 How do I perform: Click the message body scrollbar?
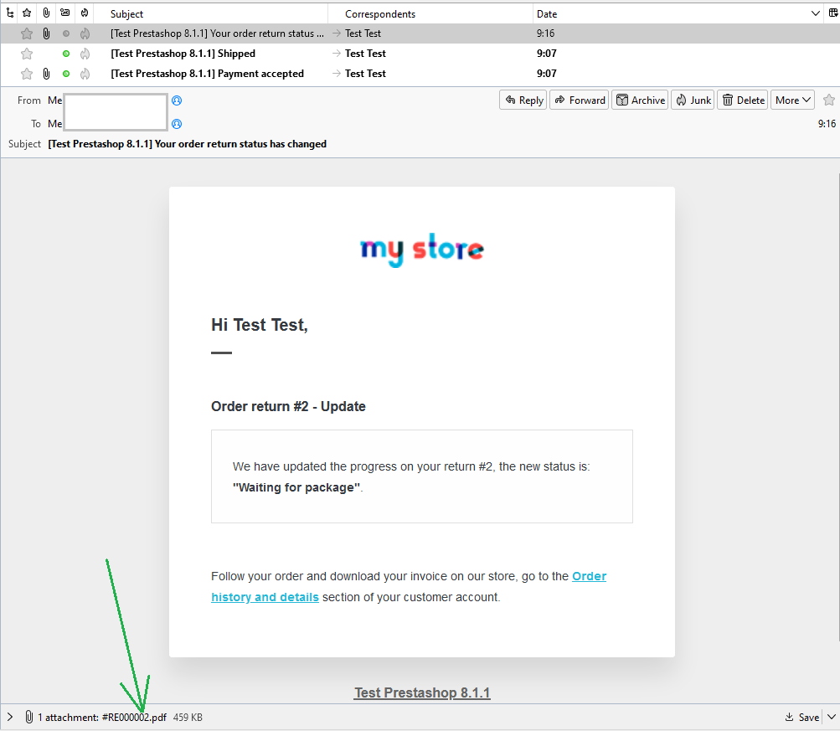point(837,407)
